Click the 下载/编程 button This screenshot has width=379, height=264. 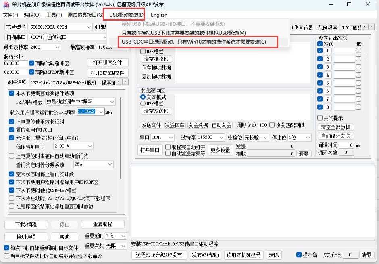tap(26, 224)
